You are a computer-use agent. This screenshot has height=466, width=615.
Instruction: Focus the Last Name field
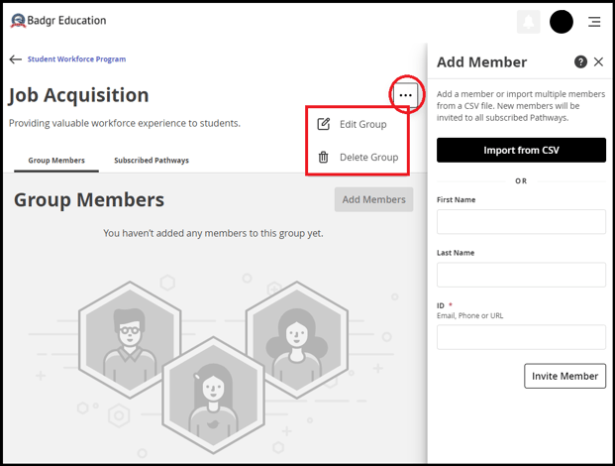point(521,275)
